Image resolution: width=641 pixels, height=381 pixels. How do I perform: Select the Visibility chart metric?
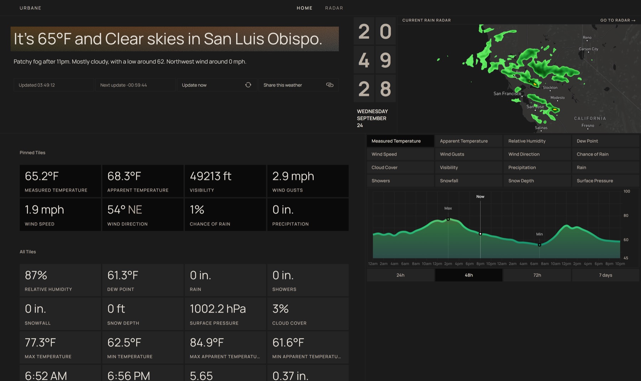pyautogui.click(x=469, y=167)
